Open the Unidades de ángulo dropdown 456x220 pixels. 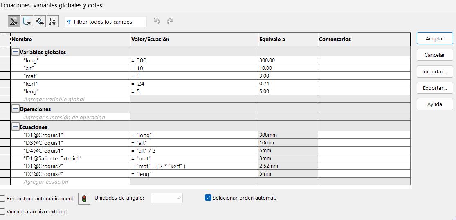pyautogui.click(x=166, y=198)
